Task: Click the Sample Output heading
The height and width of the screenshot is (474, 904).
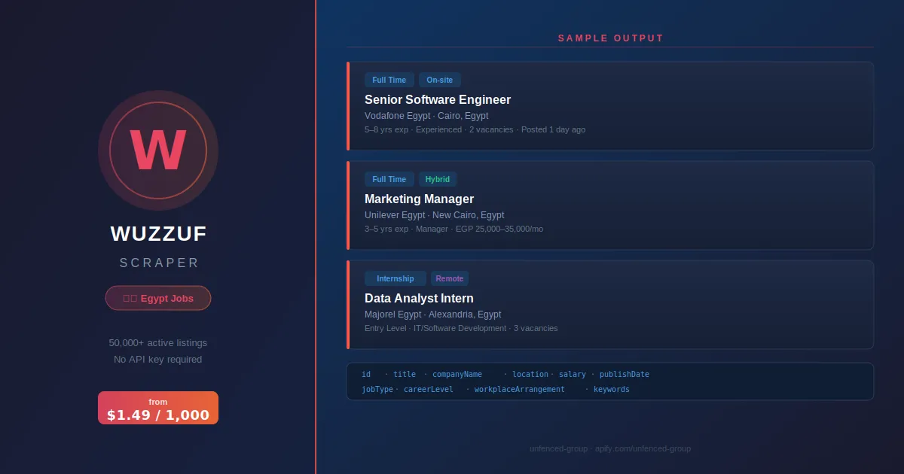Action: click(610, 38)
